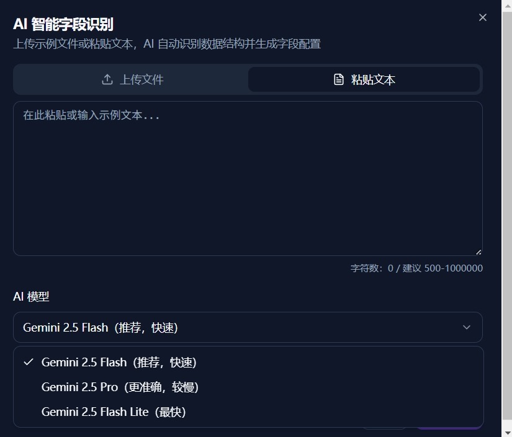Screen dimensions: 512x437
Task: Select Gemini 2.5 Pro (更准确，较慢) option
Action: (x=248, y=387)
